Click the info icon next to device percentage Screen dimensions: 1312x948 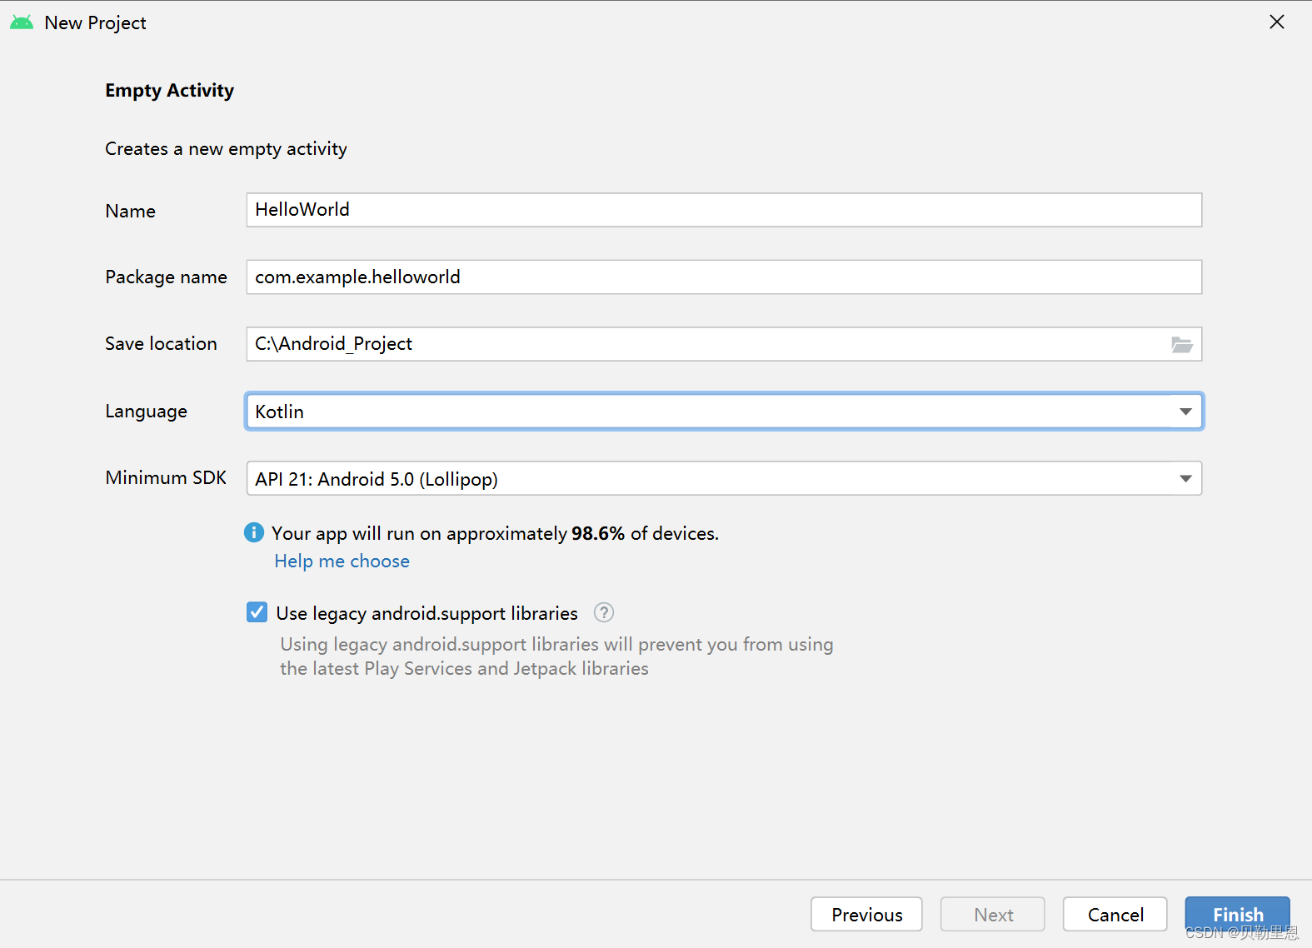click(254, 532)
